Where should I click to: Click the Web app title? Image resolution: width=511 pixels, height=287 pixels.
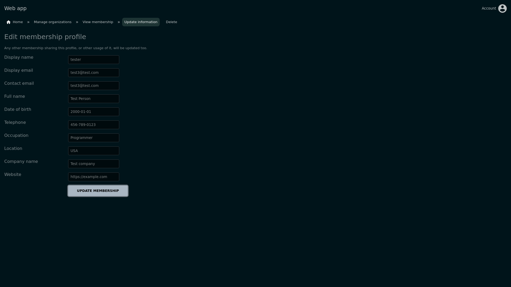15,8
